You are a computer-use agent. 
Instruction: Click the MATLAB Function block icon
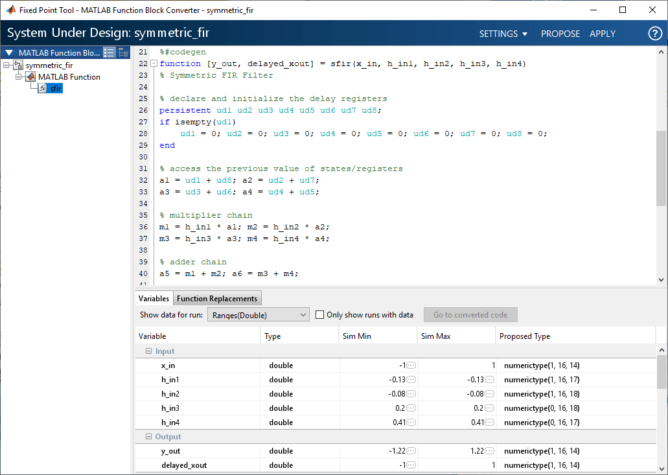pyautogui.click(x=30, y=76)
